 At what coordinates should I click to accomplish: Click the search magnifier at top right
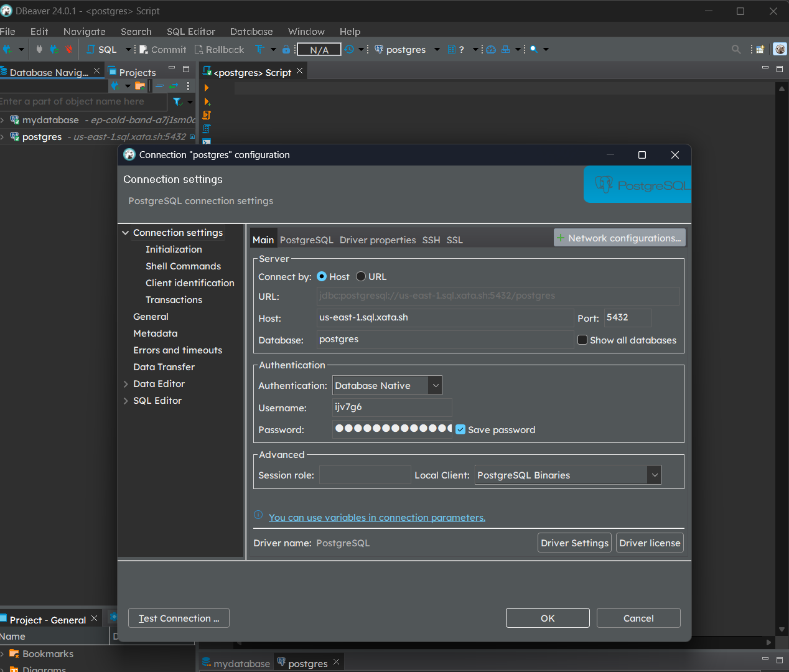click(736, 50)
